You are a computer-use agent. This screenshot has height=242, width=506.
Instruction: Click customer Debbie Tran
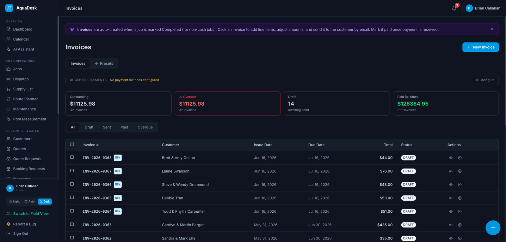tap(172, 198)
